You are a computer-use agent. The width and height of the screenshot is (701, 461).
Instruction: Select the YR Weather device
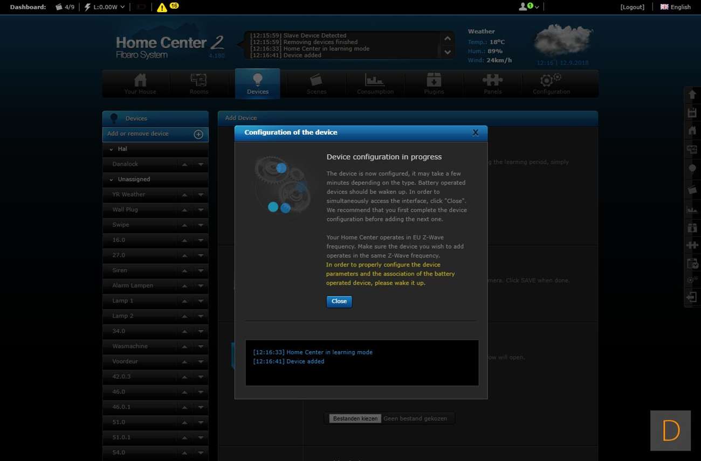coord(128,194)
